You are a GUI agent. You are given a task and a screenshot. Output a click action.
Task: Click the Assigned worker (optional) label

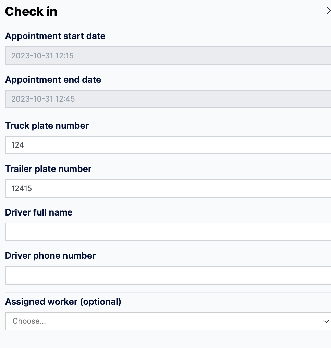pyautogui.click(x=63, y=302)
